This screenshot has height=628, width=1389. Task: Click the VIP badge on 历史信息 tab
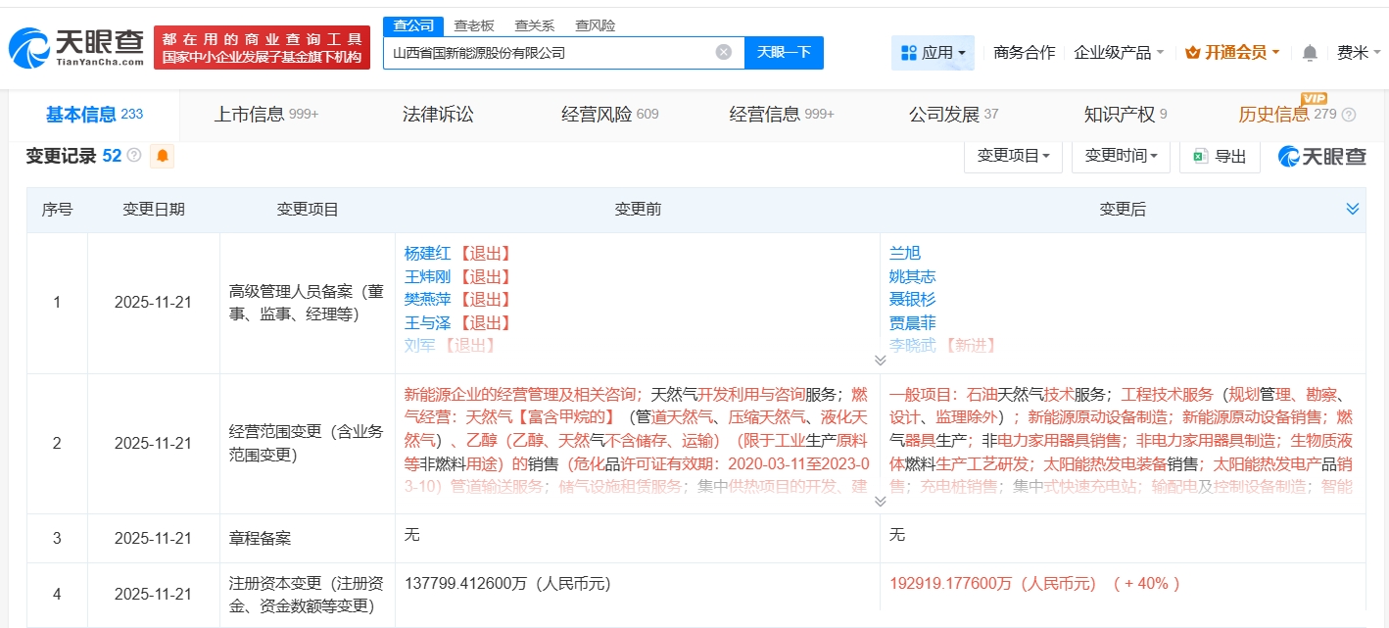1314,99
